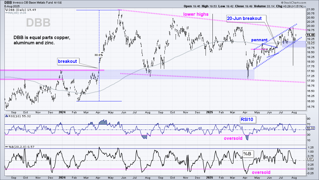Image resolution: width=319 pixels, height=180 pixels.
Task: Click the 'oversold' label in %B panel
Action: point(261,173)
